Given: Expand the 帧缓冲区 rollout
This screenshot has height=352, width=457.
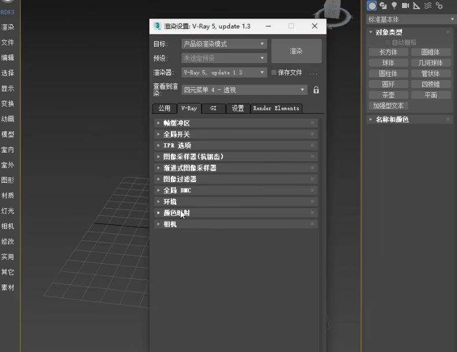Looking at the screenshot, I should (236, 123).
